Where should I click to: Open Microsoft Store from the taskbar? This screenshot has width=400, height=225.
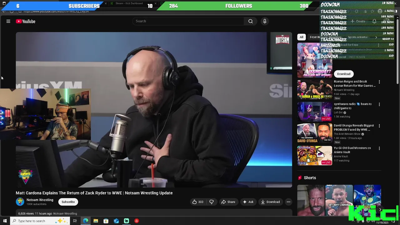click(106, 221)
